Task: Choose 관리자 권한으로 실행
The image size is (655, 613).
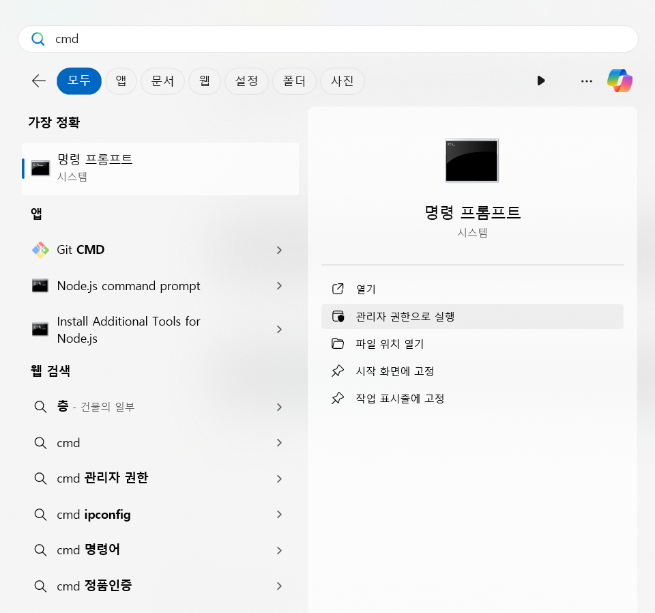Action: click(x=472, y=316)
